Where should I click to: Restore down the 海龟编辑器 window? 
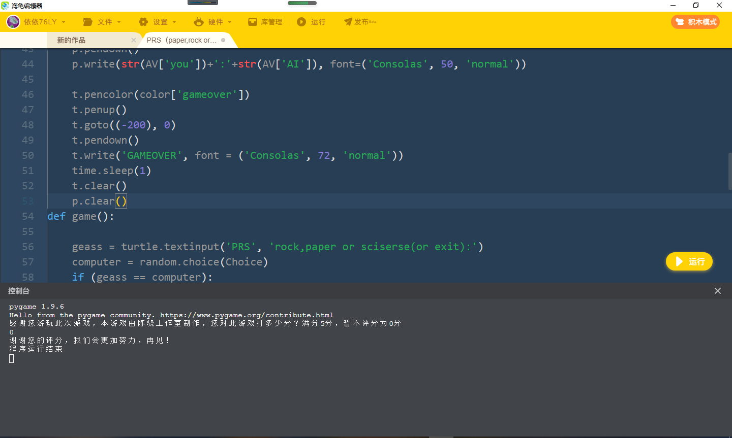click(x=696, y=6)
